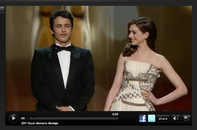Click the 2011 Oscar Moments Montage title

click(x=40, y=123)
